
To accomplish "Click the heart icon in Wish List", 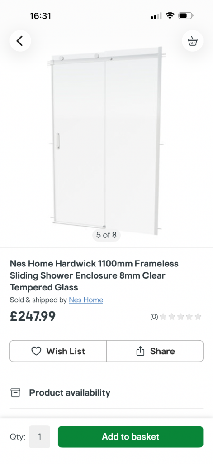I will click(x=36, y=351).
